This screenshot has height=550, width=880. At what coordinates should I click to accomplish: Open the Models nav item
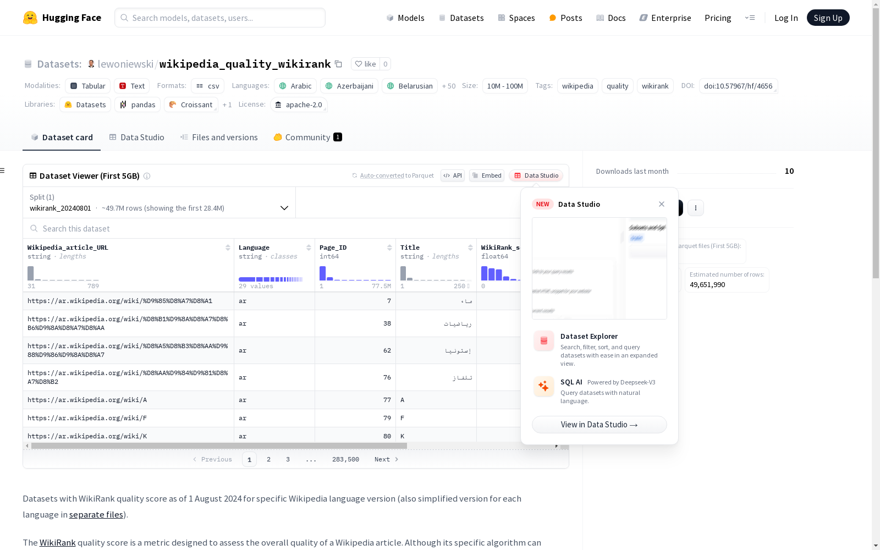click(405, 18)
